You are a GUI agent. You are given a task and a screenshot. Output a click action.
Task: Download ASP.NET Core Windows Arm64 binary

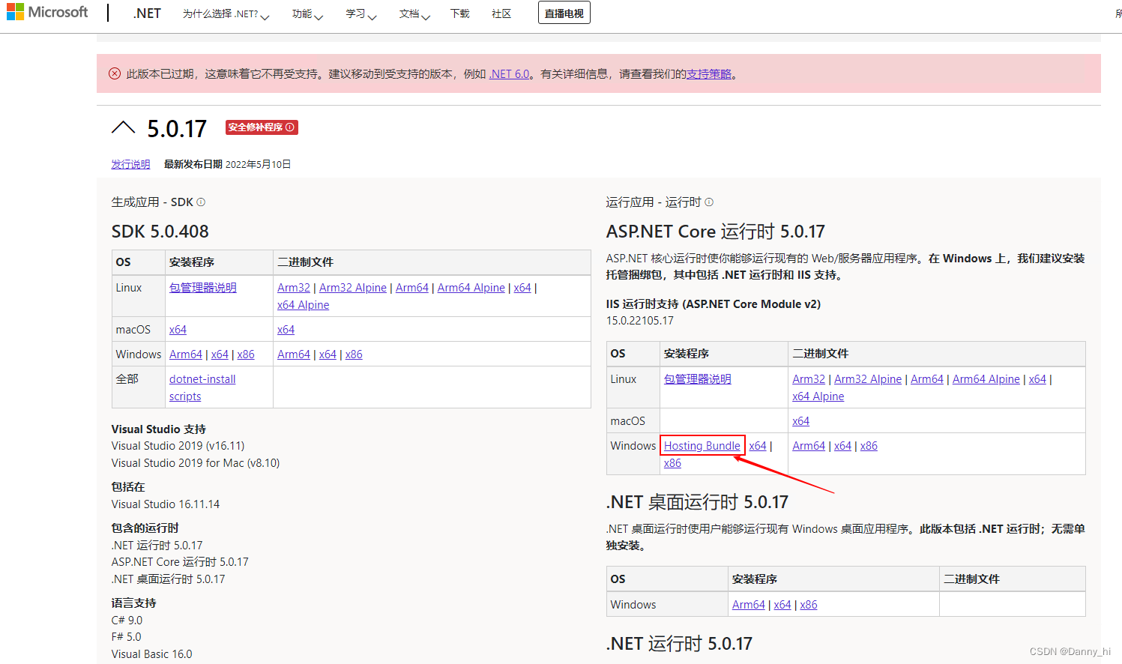pos(809,446)
